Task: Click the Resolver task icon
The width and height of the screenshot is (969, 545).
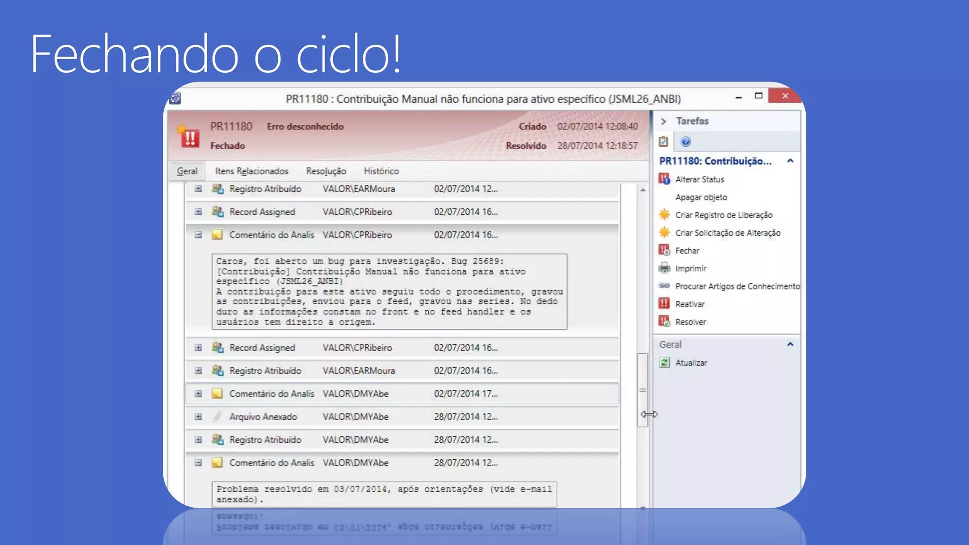Action: pos(664,321)
